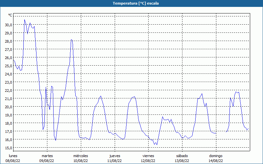Select the 'martes' day label
Screen dimensions: 263x164
pyautogui.click(x=47, y=156)
